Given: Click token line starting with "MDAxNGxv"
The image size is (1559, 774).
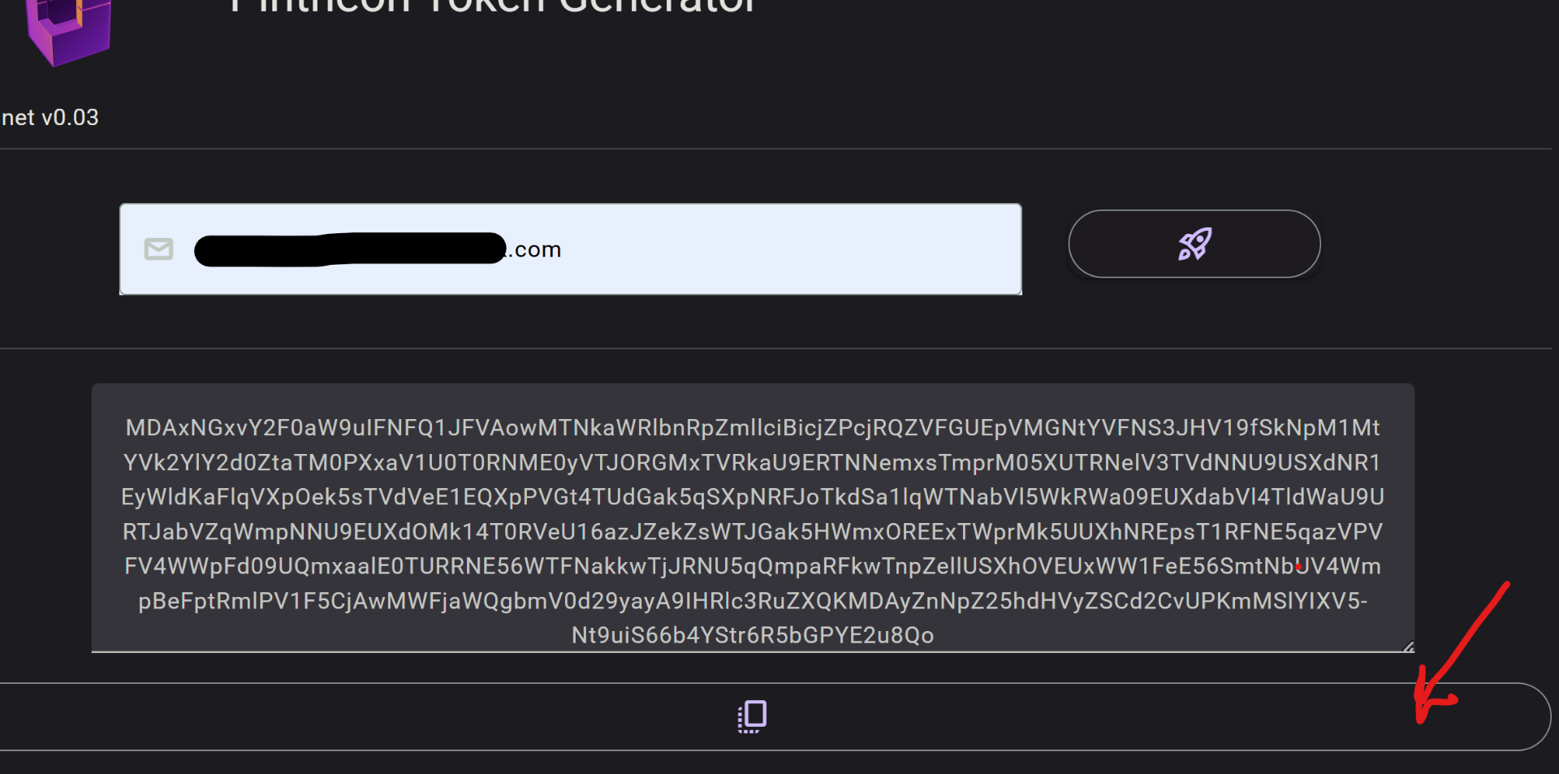Looking at the screenshot, I should tap(753, 428).
